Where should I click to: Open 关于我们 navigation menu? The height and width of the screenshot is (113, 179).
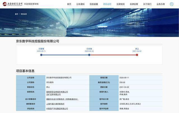pos(147,4)
